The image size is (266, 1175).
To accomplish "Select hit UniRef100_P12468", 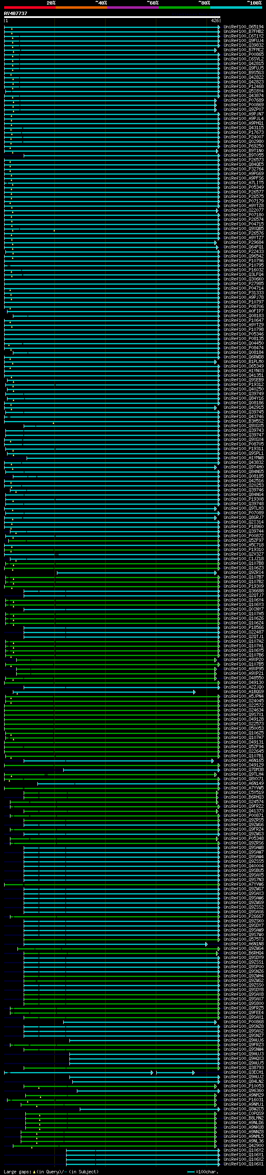I will pyautogui.click(x=244, y=87).
